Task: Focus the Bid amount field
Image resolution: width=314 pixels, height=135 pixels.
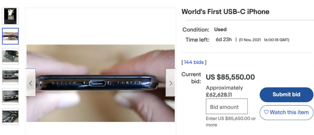Action: [226, 107]
